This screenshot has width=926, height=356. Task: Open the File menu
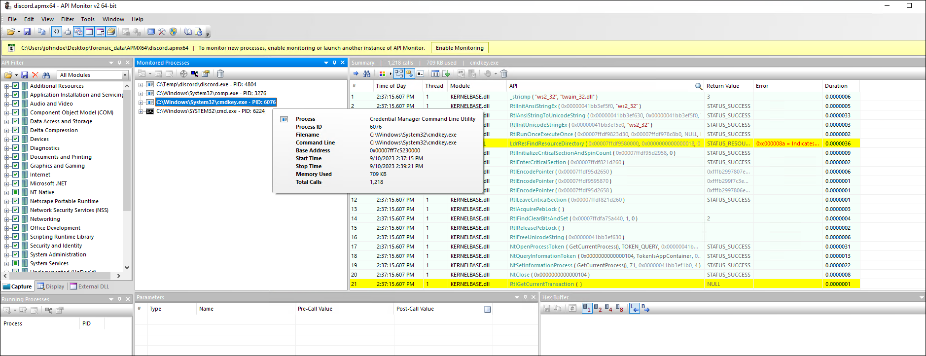tap(12, 19)
